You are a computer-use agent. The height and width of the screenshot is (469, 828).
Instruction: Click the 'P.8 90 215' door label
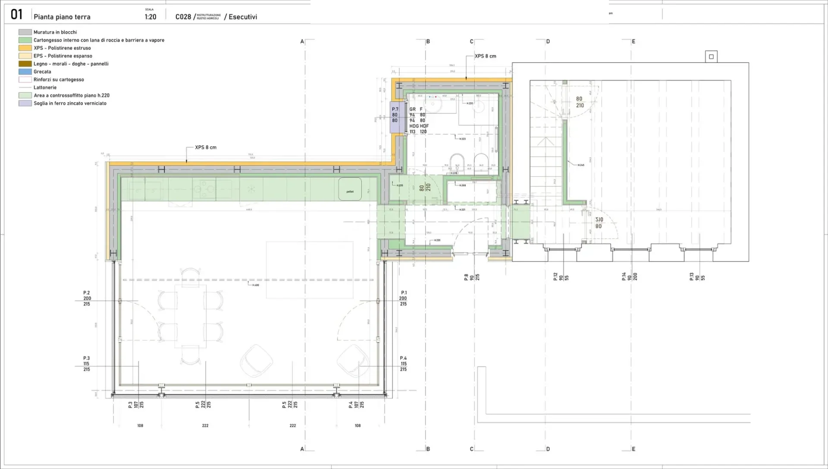coord(472,277)
